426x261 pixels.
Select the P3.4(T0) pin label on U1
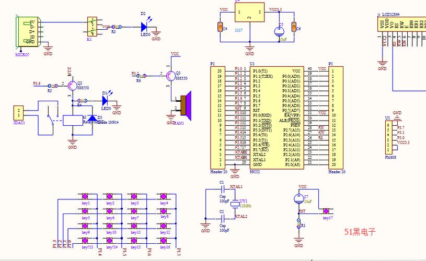(260, 135)
